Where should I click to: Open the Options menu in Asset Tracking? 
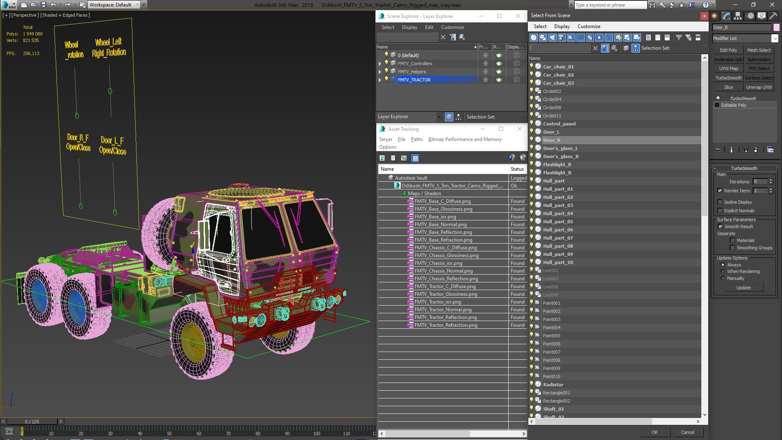pyautogui.click(x=388, y=147)
